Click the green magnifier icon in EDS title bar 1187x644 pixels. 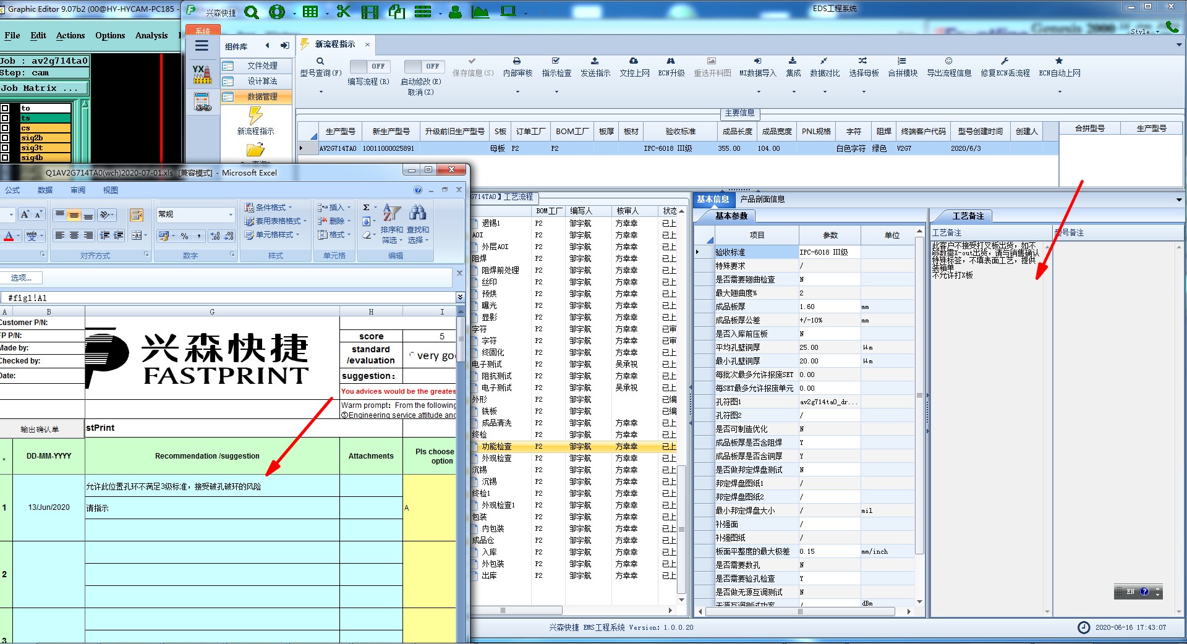(x=252, y=12)
